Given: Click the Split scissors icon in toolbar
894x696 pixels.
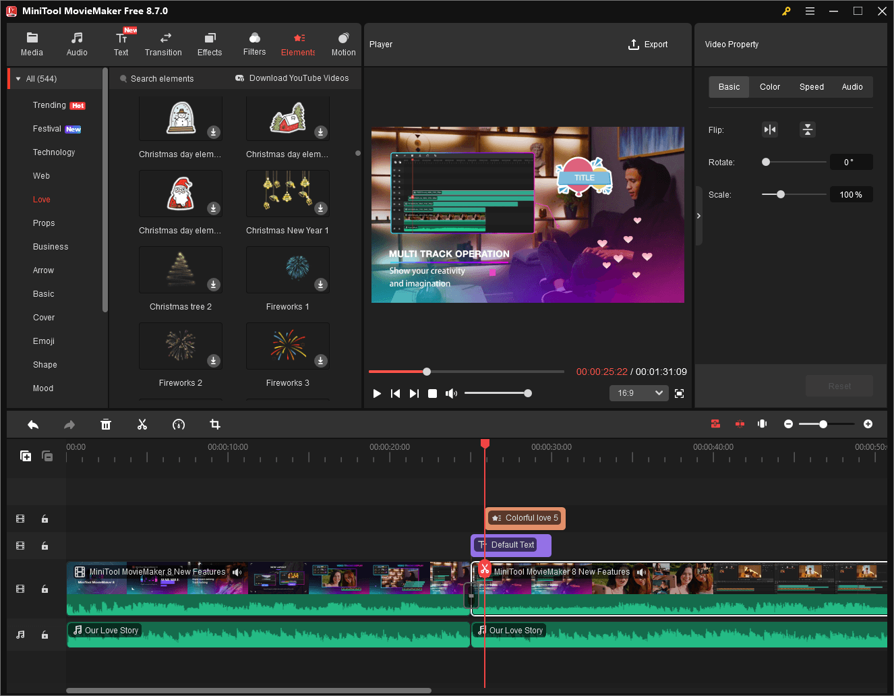Looking at the screenshot, I should point(142,424).
